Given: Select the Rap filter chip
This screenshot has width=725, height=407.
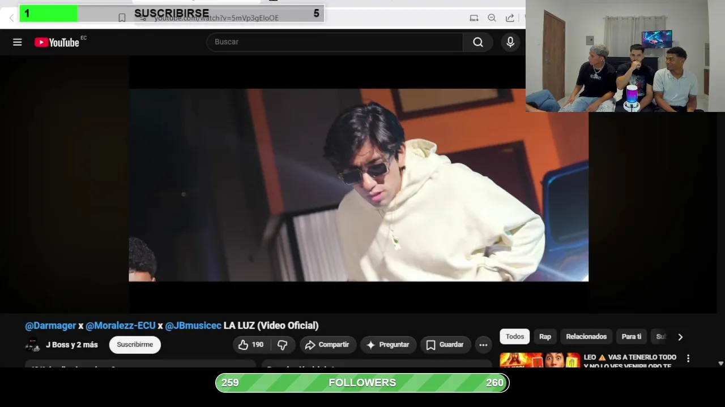Looking at the screenshot, I should (x=545, y=337).
